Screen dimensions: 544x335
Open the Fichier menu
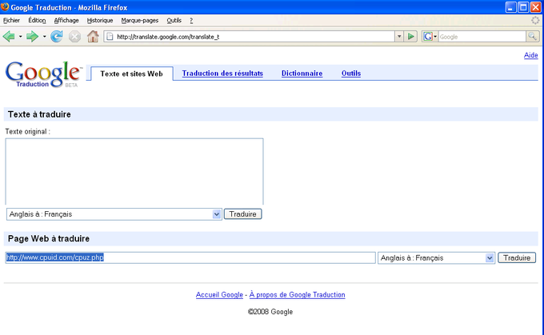[x=11, y=21]
